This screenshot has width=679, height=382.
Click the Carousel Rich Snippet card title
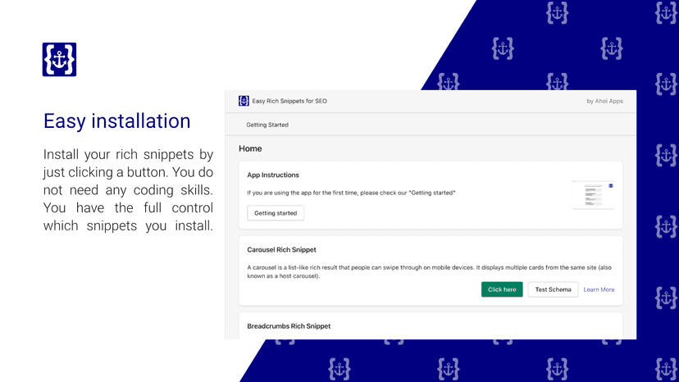pos(281,249)
